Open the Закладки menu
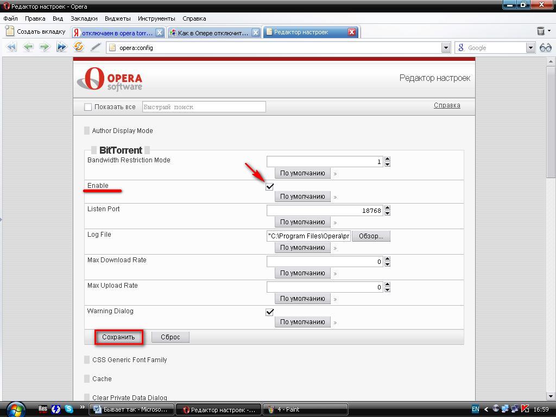This screenshot has height=417, width=556. pyautogui.click(x=84, y=18)
